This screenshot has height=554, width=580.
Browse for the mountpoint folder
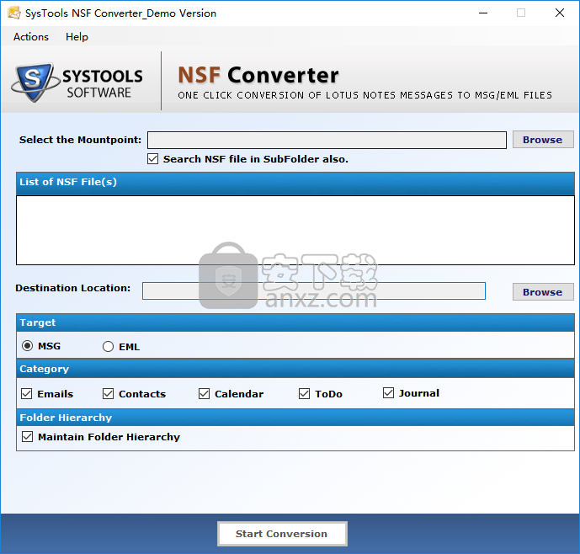click(543, 140)
